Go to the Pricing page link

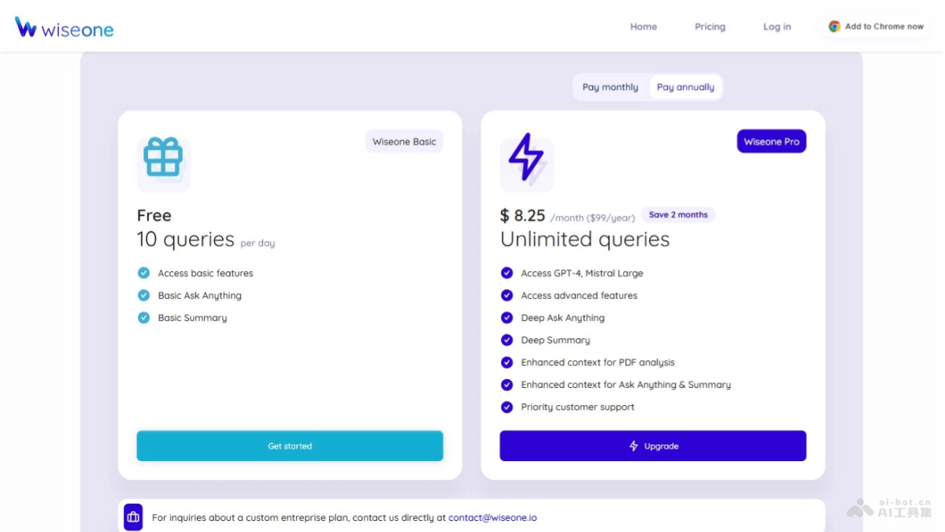coord(710,27)
